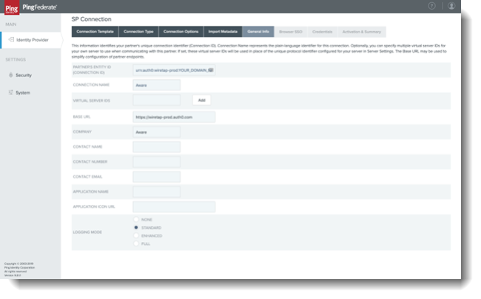Select the ENHANCED logging mode
Screen dimensions: 481x299
pos(135,235)
